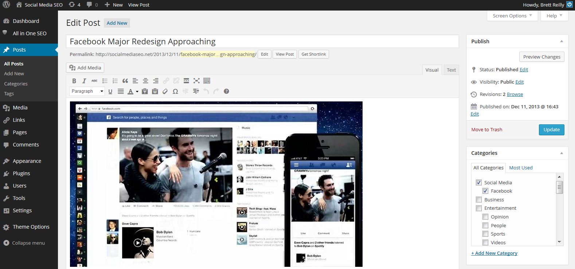The width and height of the screenshot is (575, 269).
Task: Paste as plain text
Action: pyautogui.click(x=145, y=91)
